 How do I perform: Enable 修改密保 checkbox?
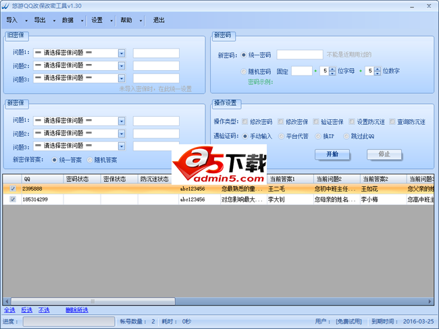(x=280, y=121)
